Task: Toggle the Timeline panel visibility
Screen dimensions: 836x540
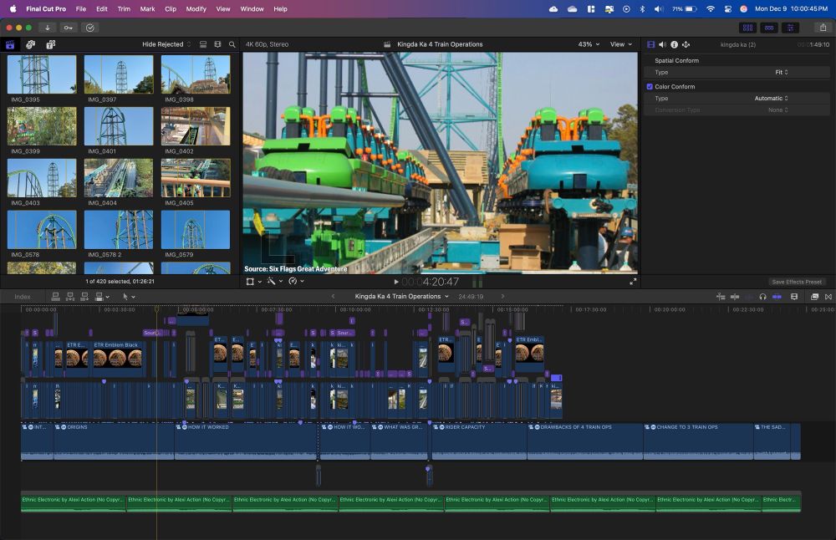Action: pos(769,28)
